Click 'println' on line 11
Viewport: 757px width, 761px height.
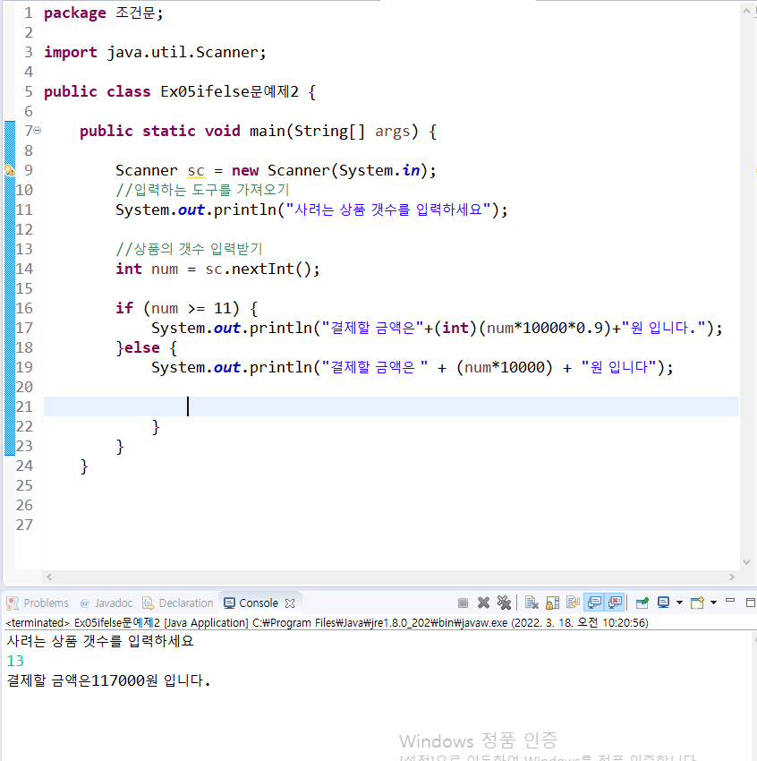tap(245, 209)
